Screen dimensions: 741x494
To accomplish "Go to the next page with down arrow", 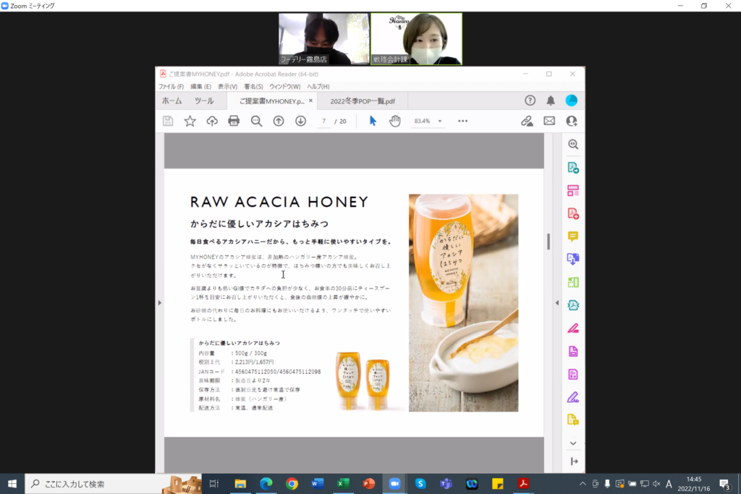I will click(300, 121).
